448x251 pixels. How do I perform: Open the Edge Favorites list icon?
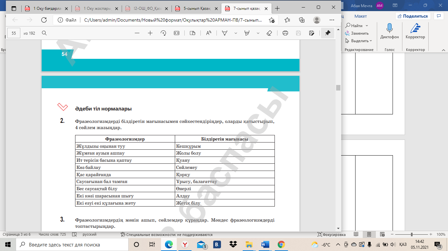[287, 20]
